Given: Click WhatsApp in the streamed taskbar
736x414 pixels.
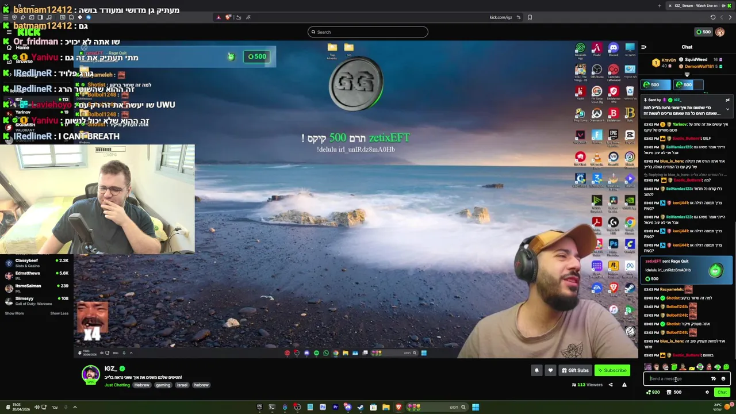Looking at the screenshot, I should (326, 353).
